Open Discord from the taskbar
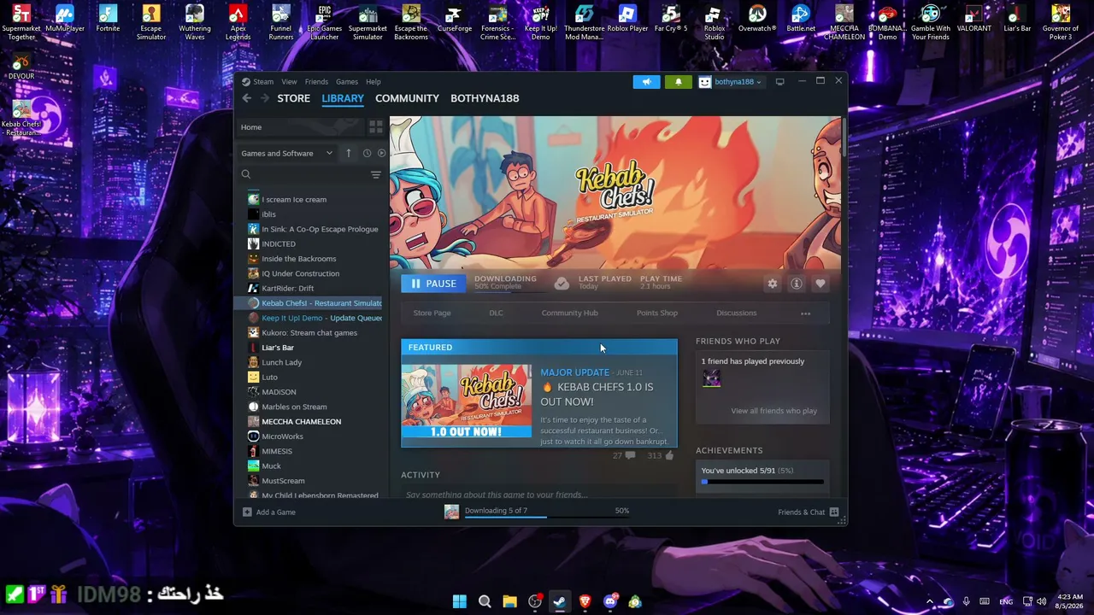 coord(610,601)
